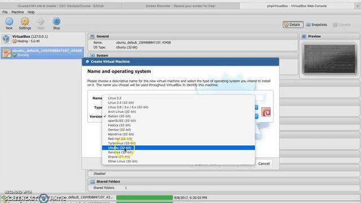Choose Gentoo (32-bit) option
This screenshot has width=361, height=203.
pos(178,130)
